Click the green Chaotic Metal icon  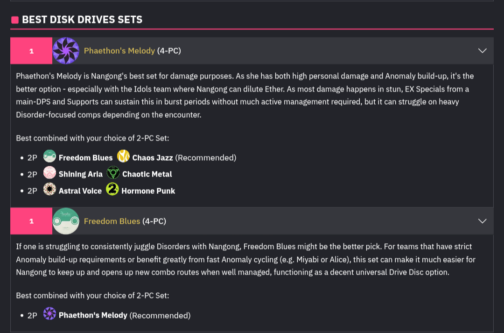point(113,173)
